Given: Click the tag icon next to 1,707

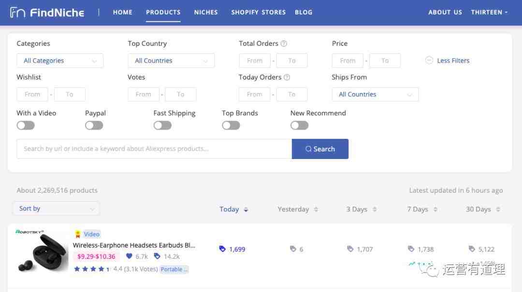Looking at the screenshot, I should coord(350,249).
